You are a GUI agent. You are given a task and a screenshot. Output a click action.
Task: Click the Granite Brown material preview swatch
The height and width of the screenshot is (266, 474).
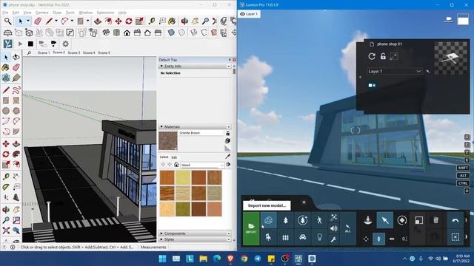click(168, 141)
